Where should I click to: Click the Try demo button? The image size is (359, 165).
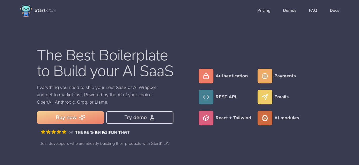(140, 118)
